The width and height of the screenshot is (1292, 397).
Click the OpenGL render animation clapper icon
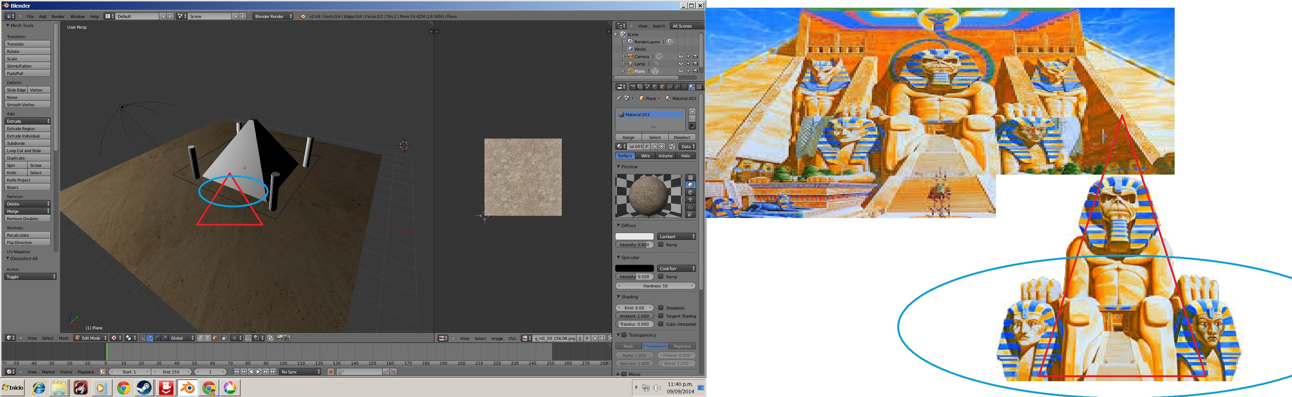(x=287, y=338)
